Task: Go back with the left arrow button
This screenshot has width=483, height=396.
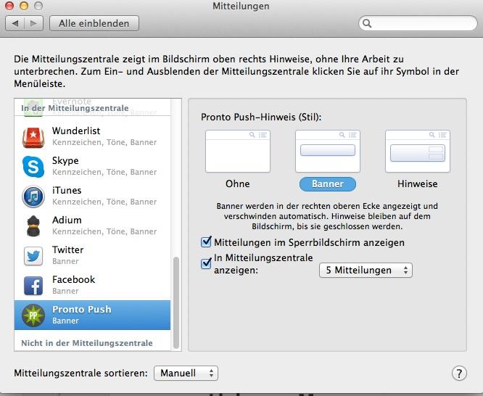Action: 15,23
